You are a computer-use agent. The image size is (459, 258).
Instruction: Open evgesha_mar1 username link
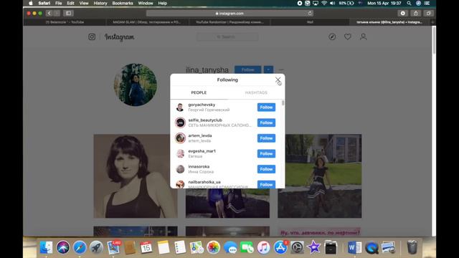[x=202, y=151]
